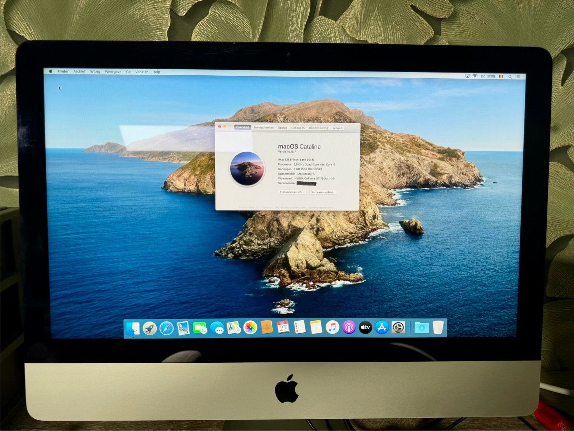Open Notification Center list icon
The height and width of the screenshot is (431, 574).
[518, 77]
